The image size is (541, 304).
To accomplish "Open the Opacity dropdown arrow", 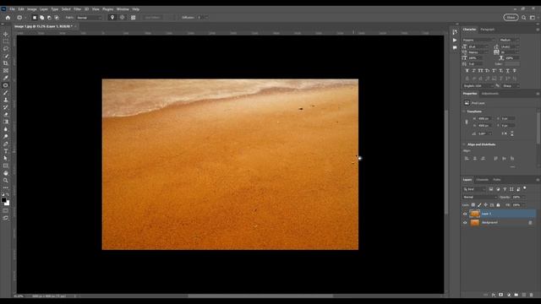I will 523,197.
